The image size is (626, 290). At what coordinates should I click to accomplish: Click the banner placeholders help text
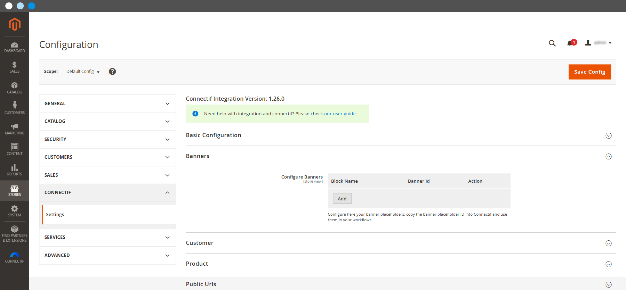417,217
